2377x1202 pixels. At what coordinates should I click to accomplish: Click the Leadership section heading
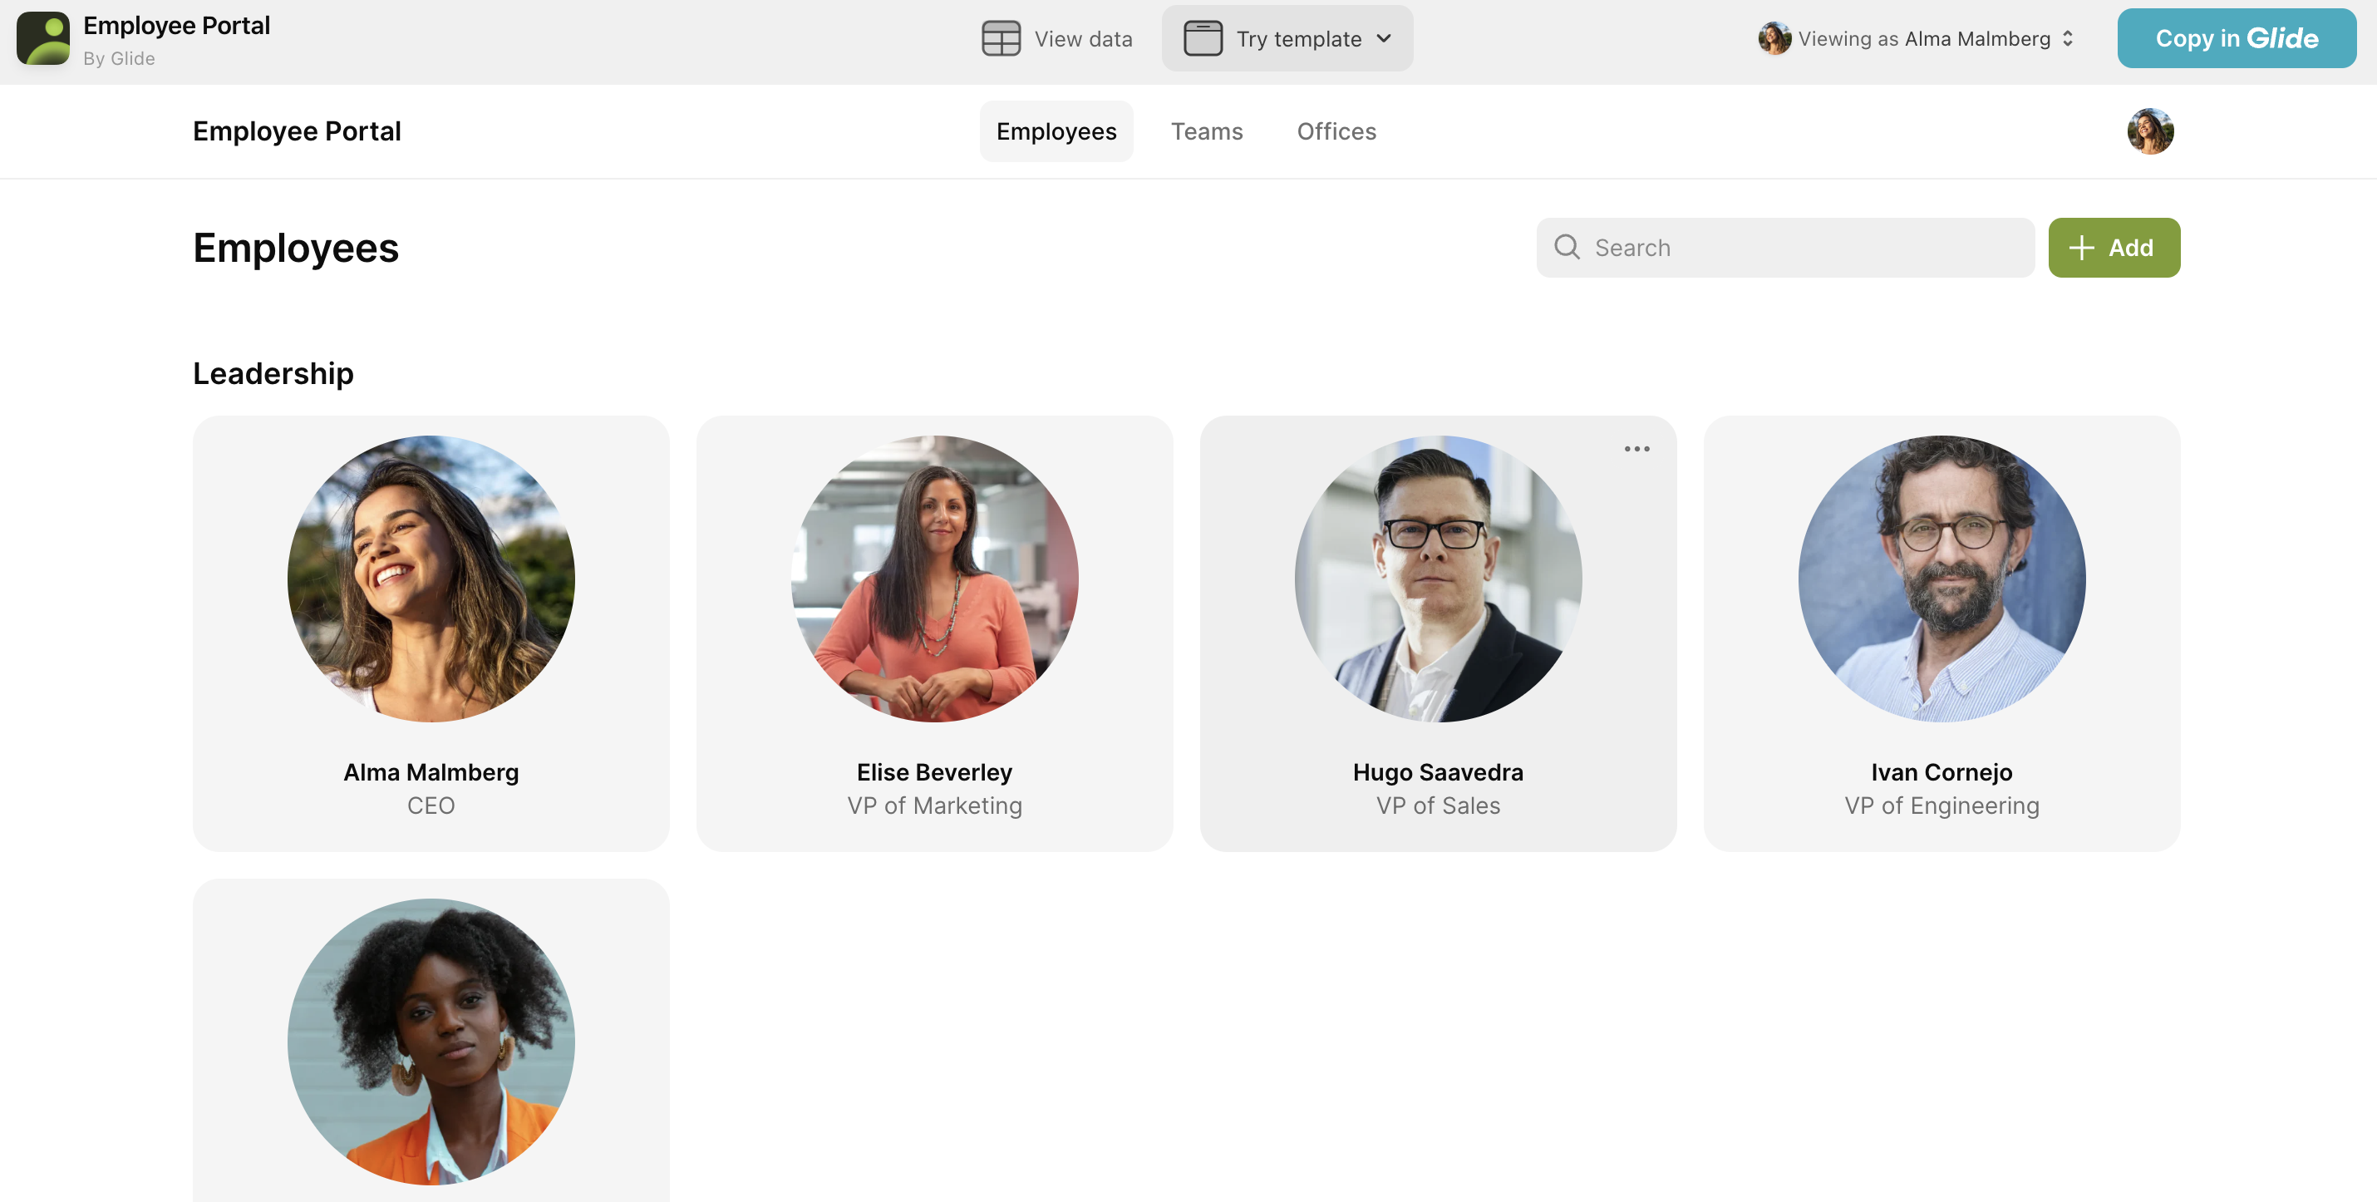tap(273, 374)
